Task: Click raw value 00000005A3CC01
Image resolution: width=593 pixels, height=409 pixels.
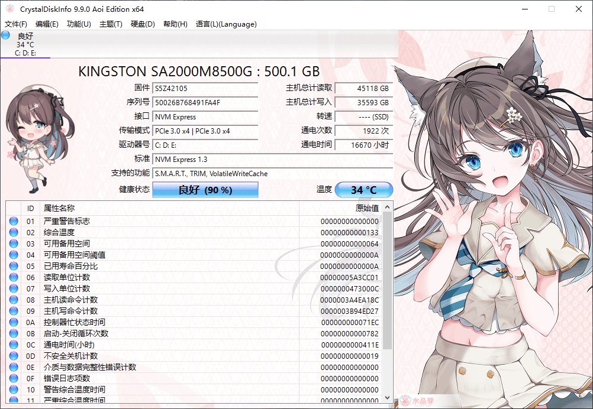Action: 349,278
